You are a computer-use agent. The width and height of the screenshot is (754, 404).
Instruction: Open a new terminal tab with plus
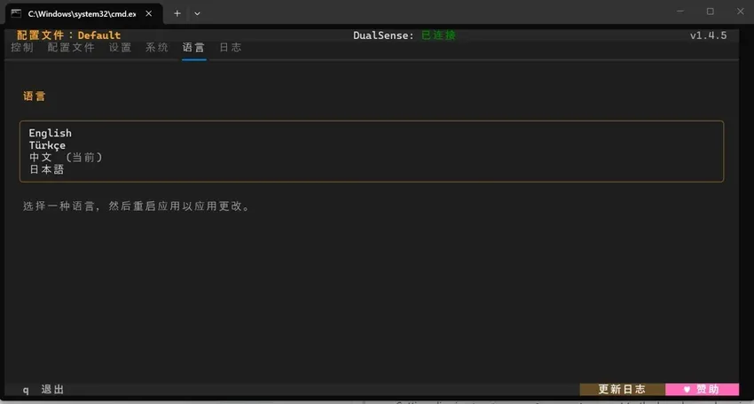pos(177,13)
